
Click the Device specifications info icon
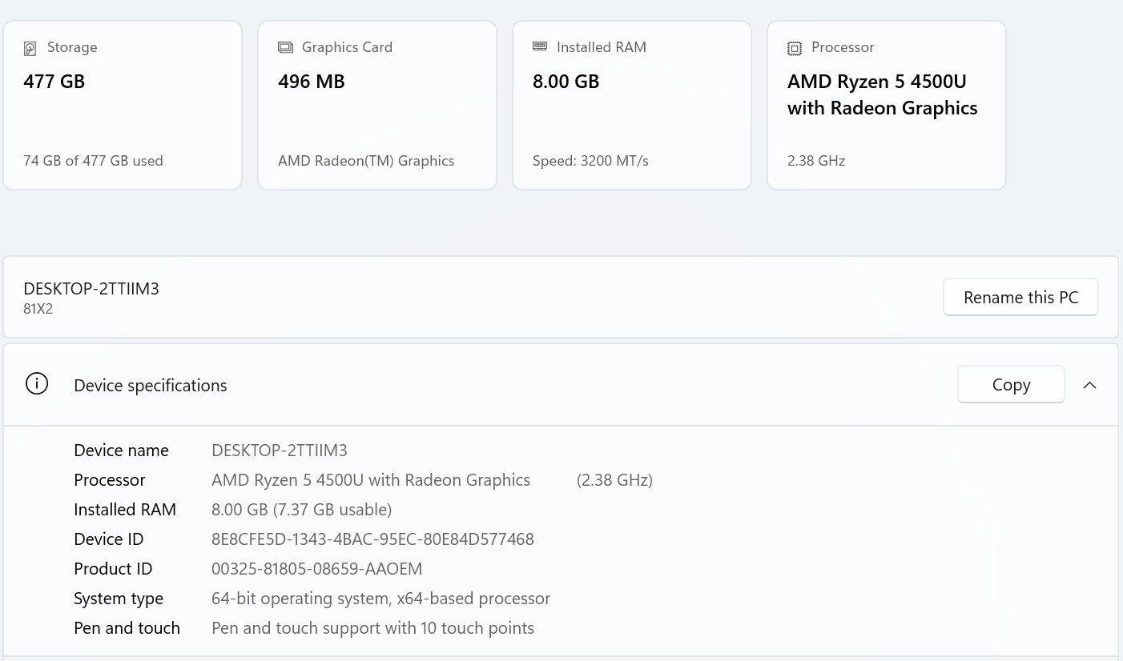(37, 384)
